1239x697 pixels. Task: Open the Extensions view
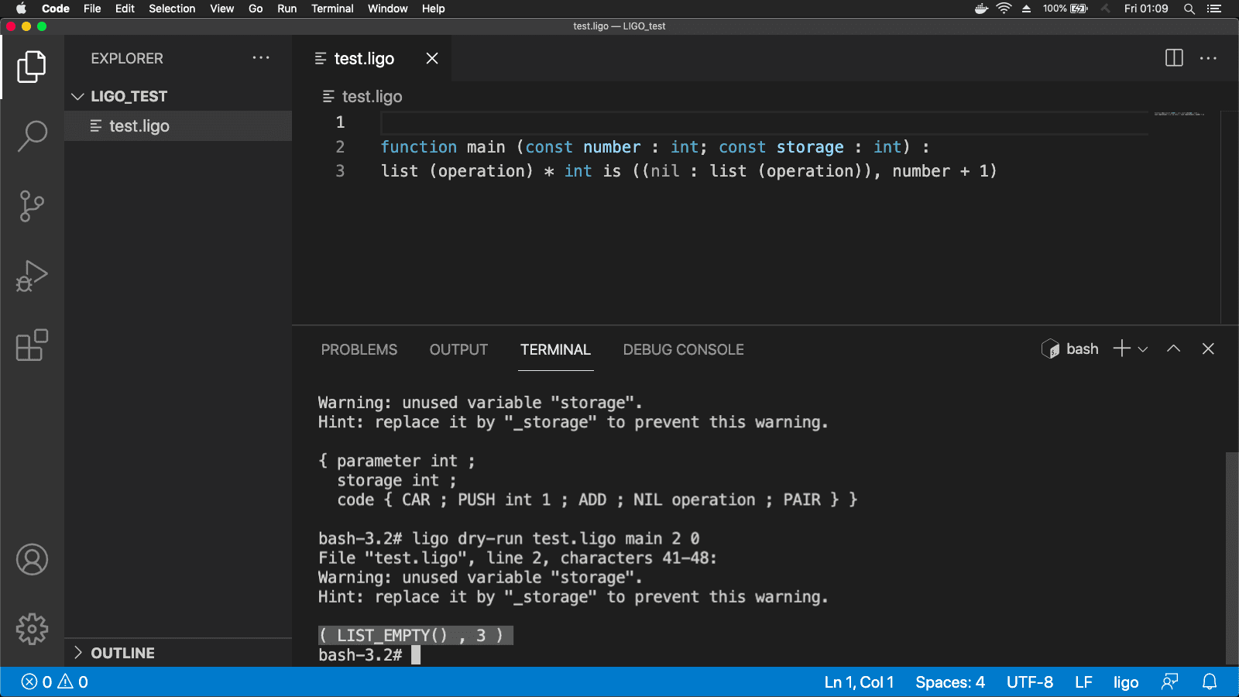point(32,345)
